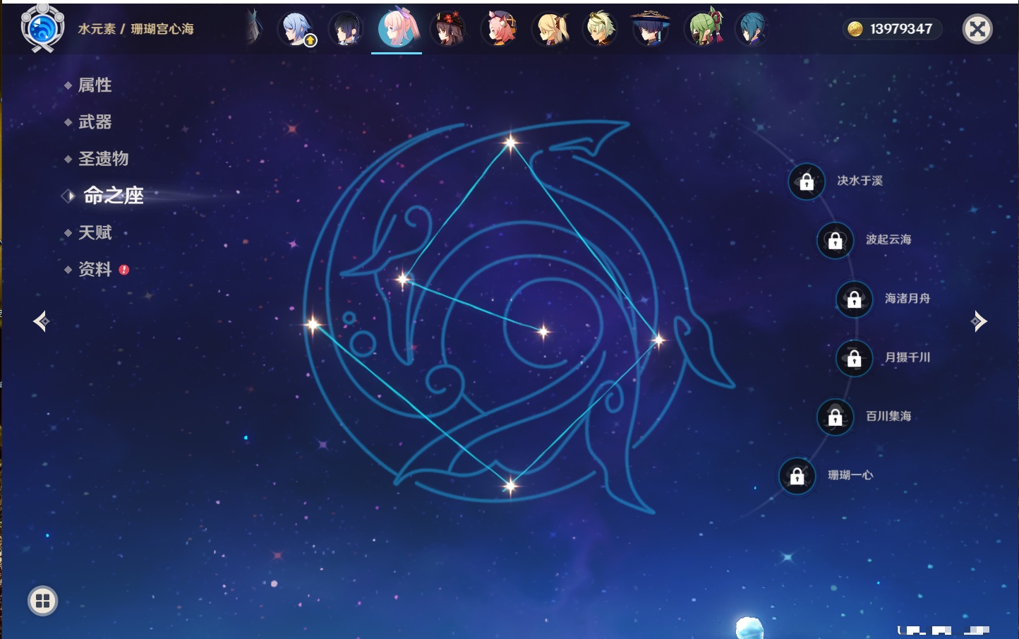Click the lock icon for 决水于溪
The width and height of the screenshot is (1019, 639).
[x=807, y=181]
